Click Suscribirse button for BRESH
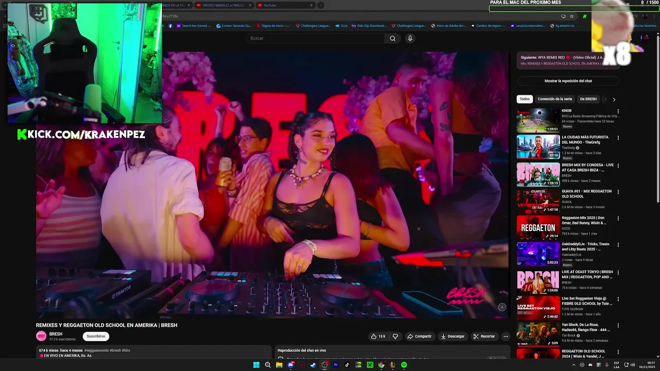 [96, 336]
